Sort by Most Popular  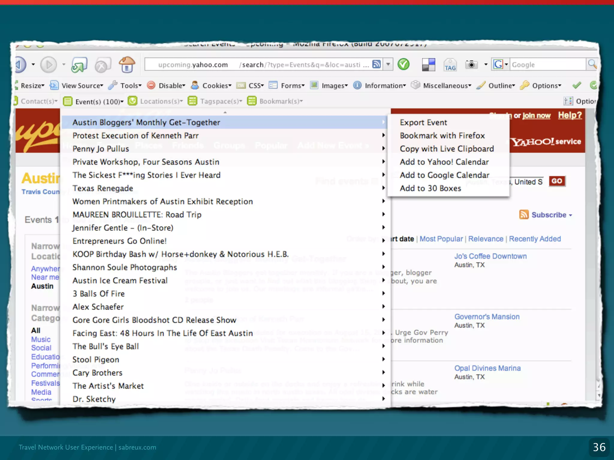pos(441,239)
